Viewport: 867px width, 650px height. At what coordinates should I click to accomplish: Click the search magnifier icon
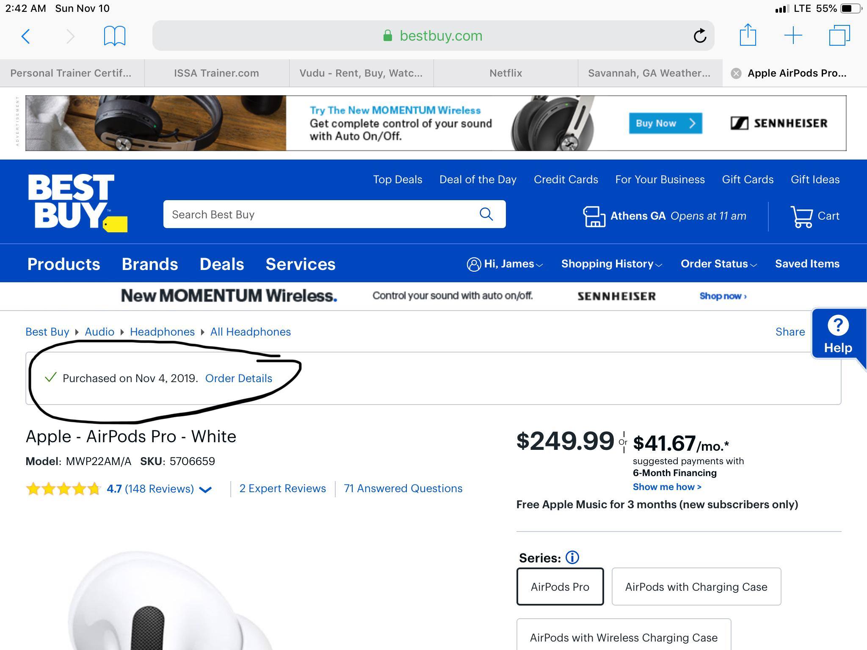pyautogui.click(x=486, y=214)
